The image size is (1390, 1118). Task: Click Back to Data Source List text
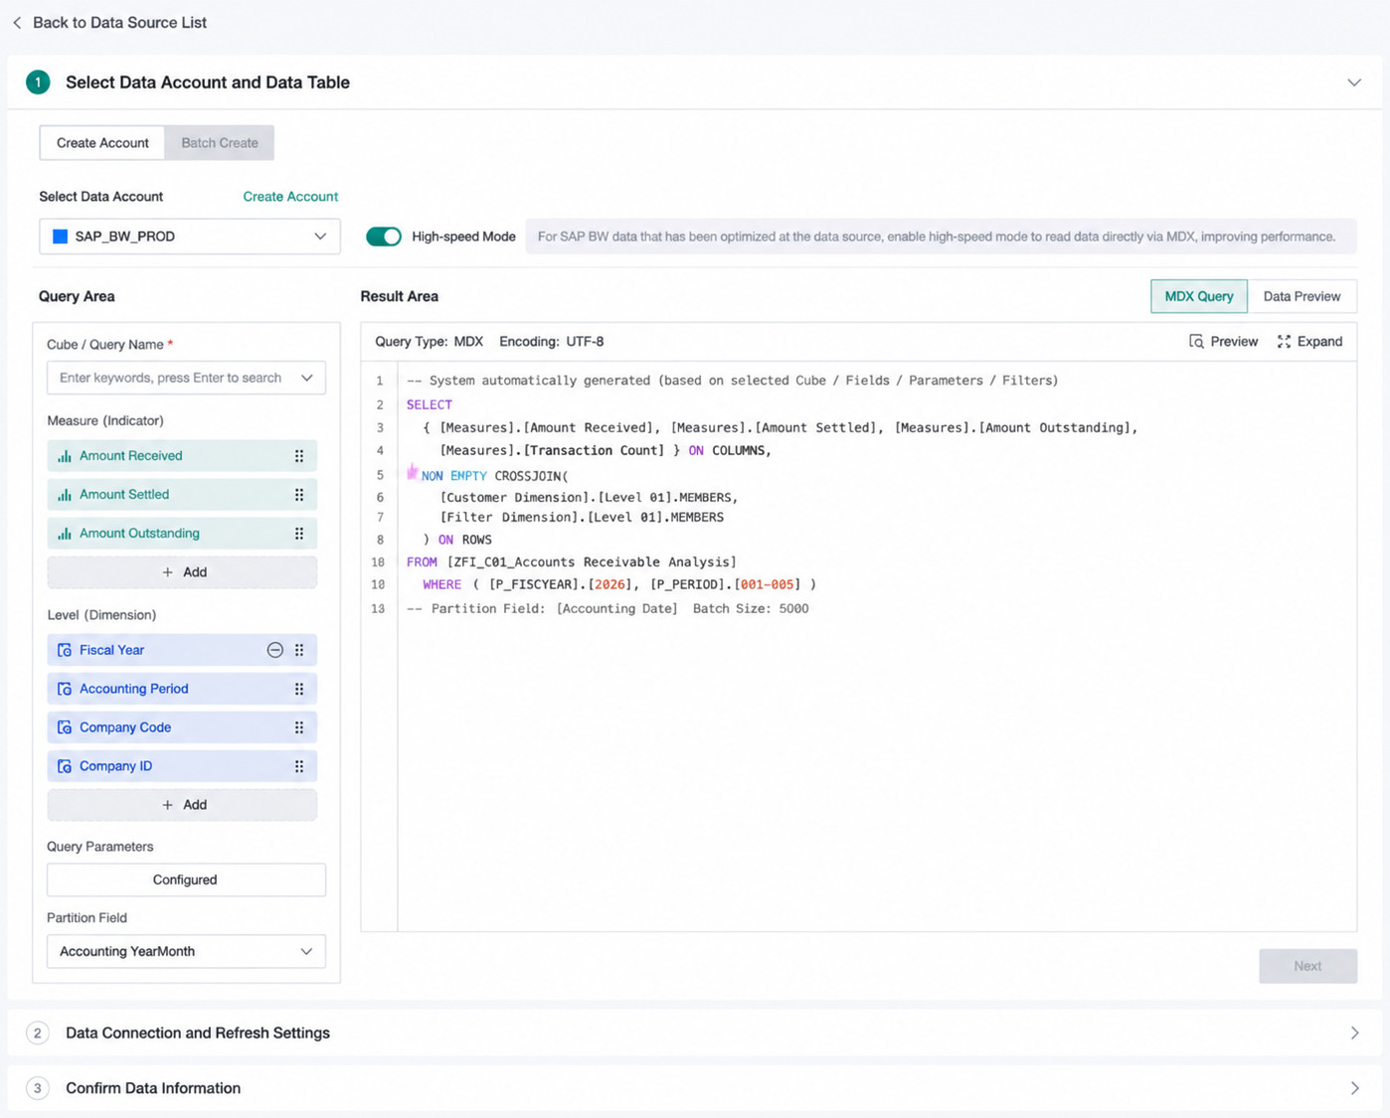(x=119, y=22)
